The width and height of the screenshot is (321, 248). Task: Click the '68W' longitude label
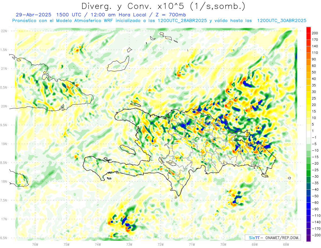(x=286, y=244)
